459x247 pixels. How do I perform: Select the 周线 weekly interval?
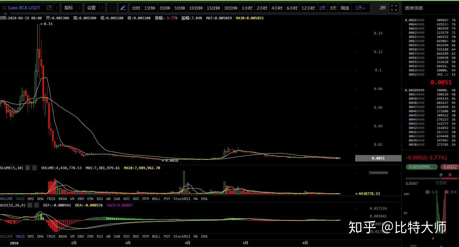coord(345,8)
